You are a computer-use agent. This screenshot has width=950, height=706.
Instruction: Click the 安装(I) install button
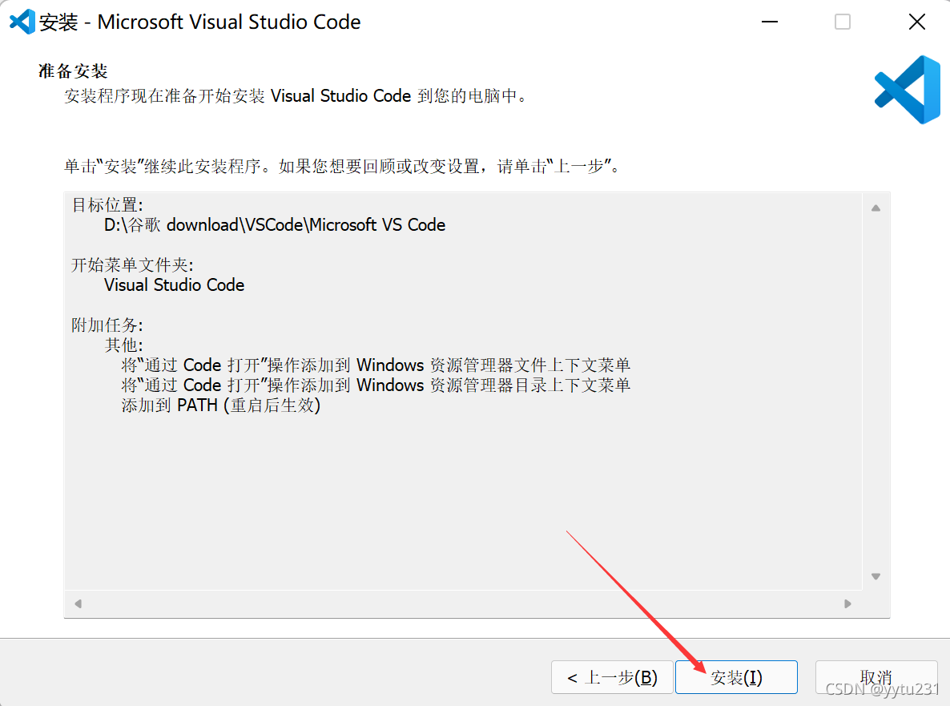click(736, 677)
